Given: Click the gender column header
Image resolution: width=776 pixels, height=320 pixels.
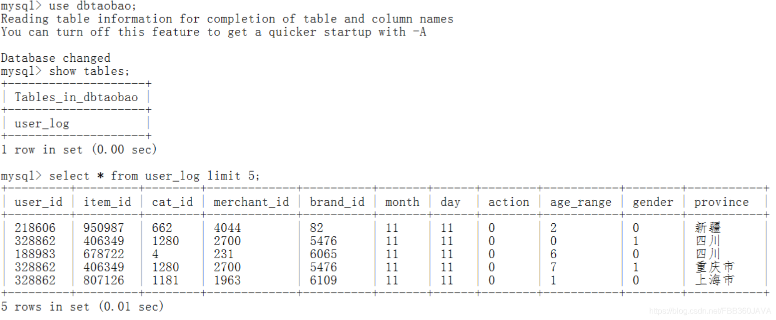Looking at the screenshot, I should [x=653, y=202].
